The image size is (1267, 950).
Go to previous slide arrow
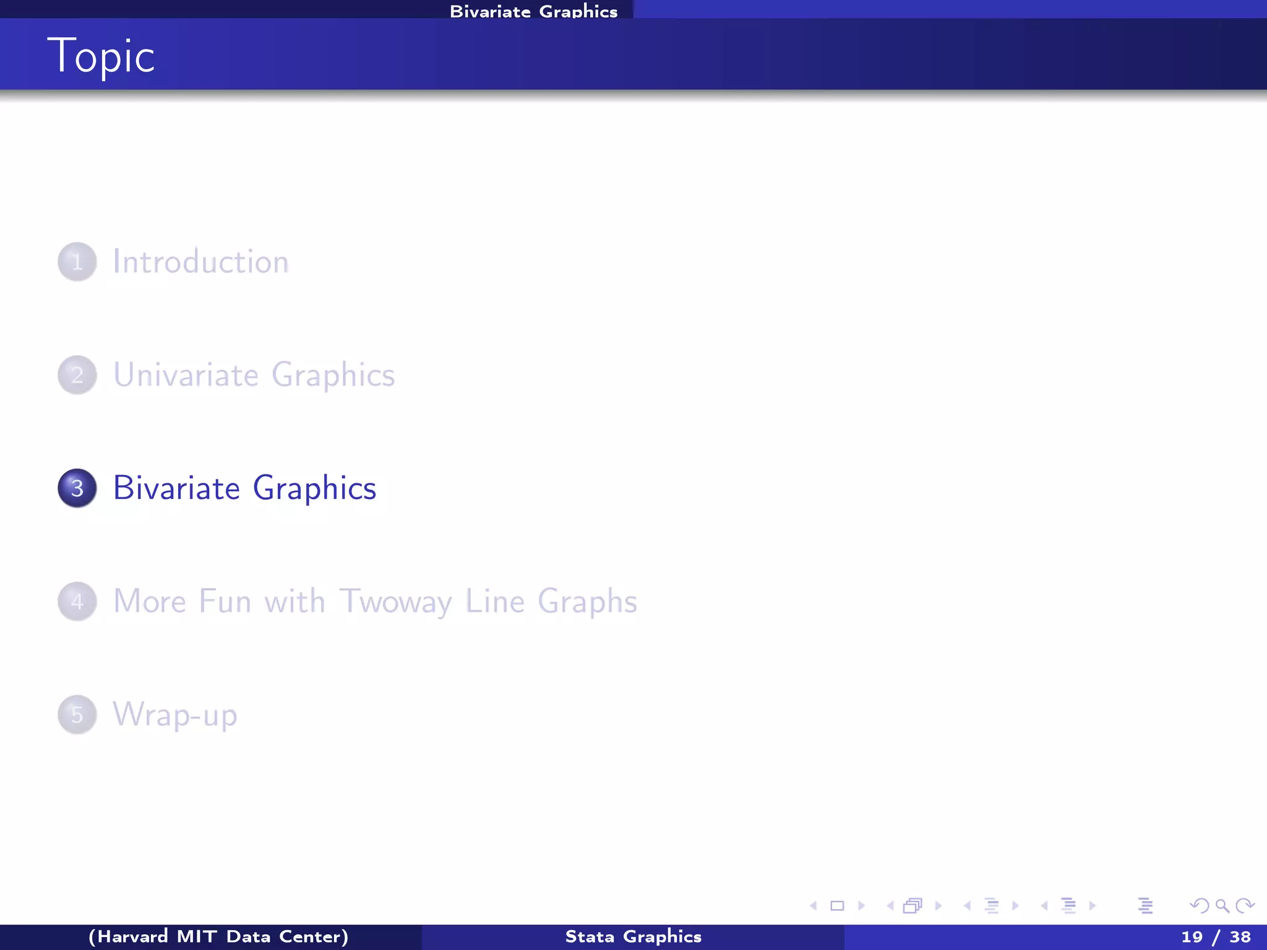pyautogui.click(x=814, y=906)
